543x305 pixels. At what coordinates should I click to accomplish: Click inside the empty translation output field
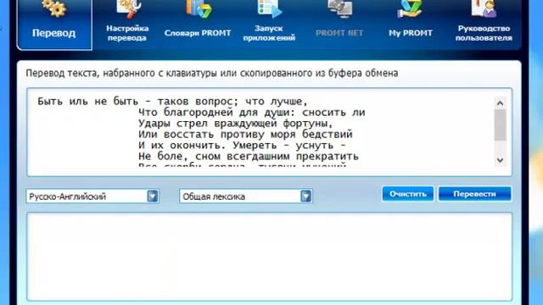coord(269,257)
